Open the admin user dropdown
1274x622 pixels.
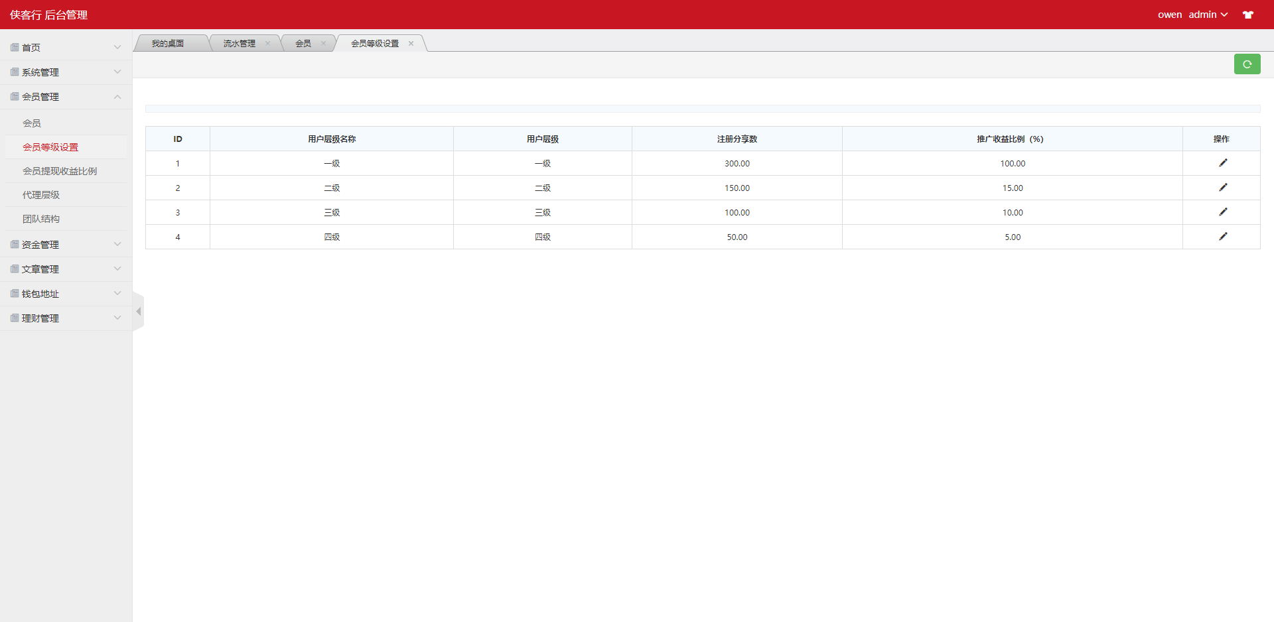pyautogui.click(x=1208, y=15)
